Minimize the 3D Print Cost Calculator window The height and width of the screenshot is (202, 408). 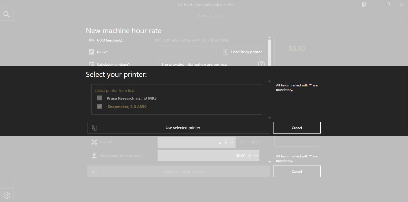point(376,4)
